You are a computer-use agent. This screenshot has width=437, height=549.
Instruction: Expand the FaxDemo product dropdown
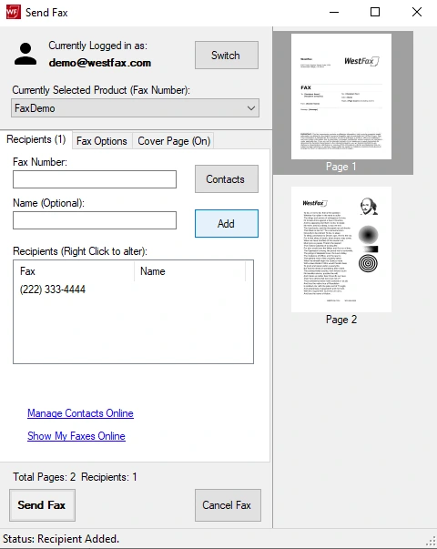tap(135, 107)
